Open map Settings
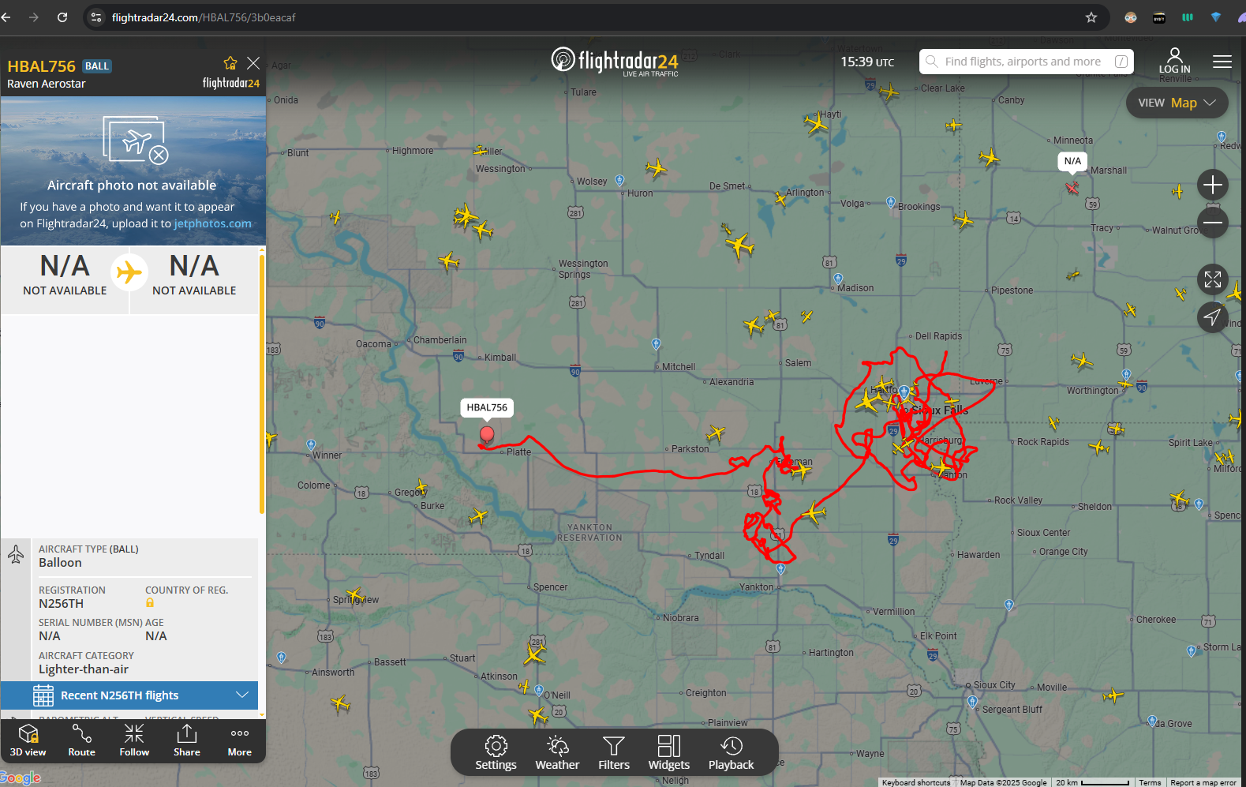This screenshot has width=1246, height=787. pos(496,752)
